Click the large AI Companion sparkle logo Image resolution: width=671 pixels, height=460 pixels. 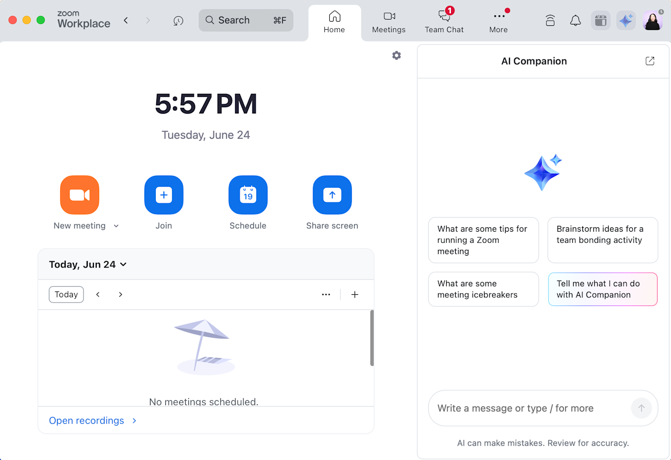tap(543, 172)
